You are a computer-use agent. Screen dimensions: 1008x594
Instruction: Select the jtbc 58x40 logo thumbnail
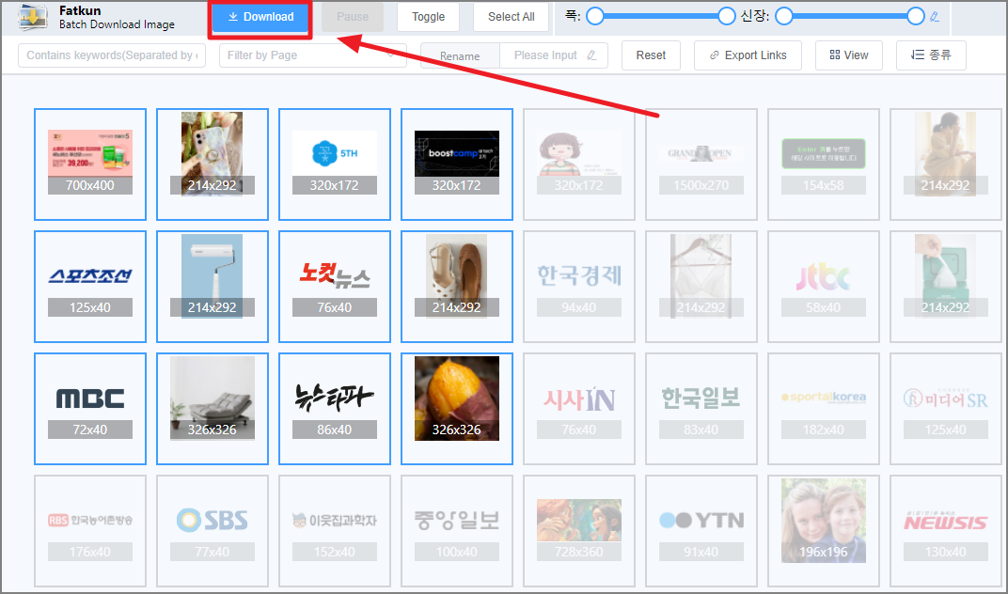click(823, 287)
